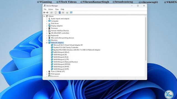
Task: Click Scan for hardware changes monitor icon
Action: tap(71, 13)
